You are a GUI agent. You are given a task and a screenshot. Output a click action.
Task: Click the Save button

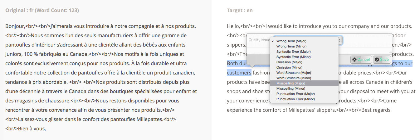point(381,60)
